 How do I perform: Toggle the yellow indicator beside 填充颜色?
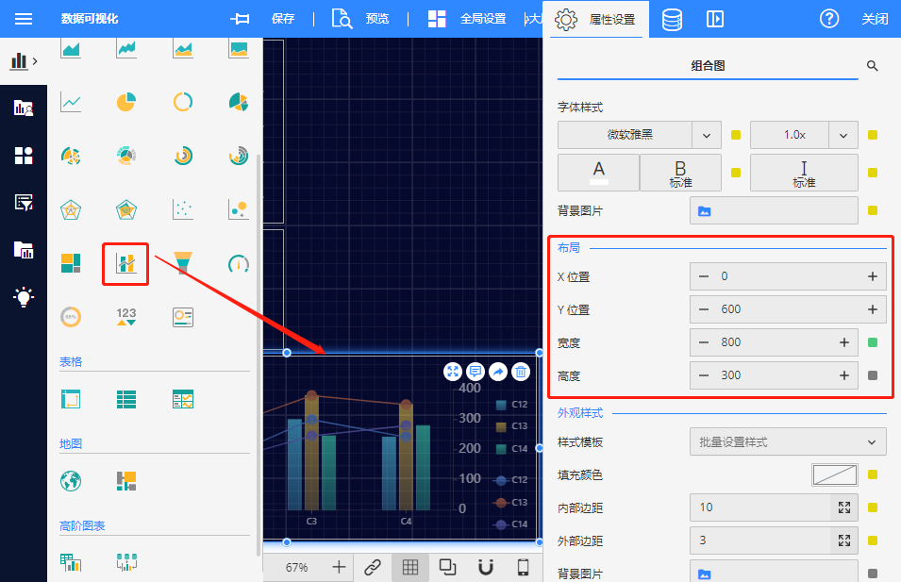pyautogui.click(x=873, y=474)
